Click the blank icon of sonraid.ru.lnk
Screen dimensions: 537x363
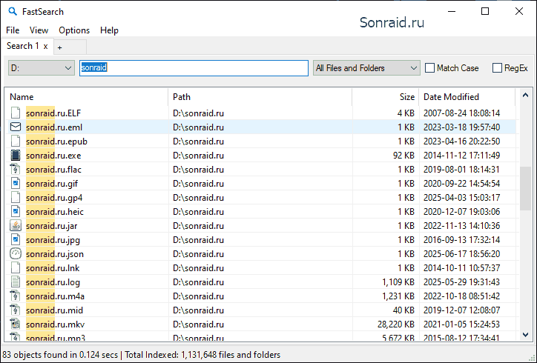pyautogui.click(x=16, y=267)
